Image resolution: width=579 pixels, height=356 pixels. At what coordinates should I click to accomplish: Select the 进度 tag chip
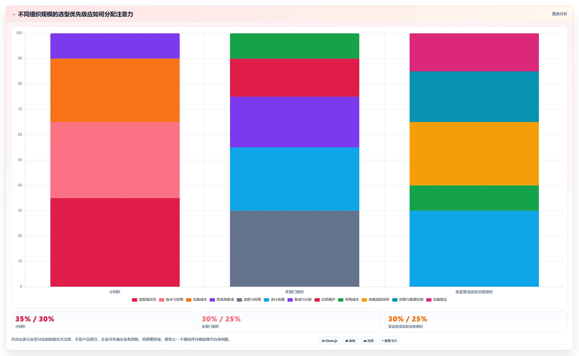[369, 341]
